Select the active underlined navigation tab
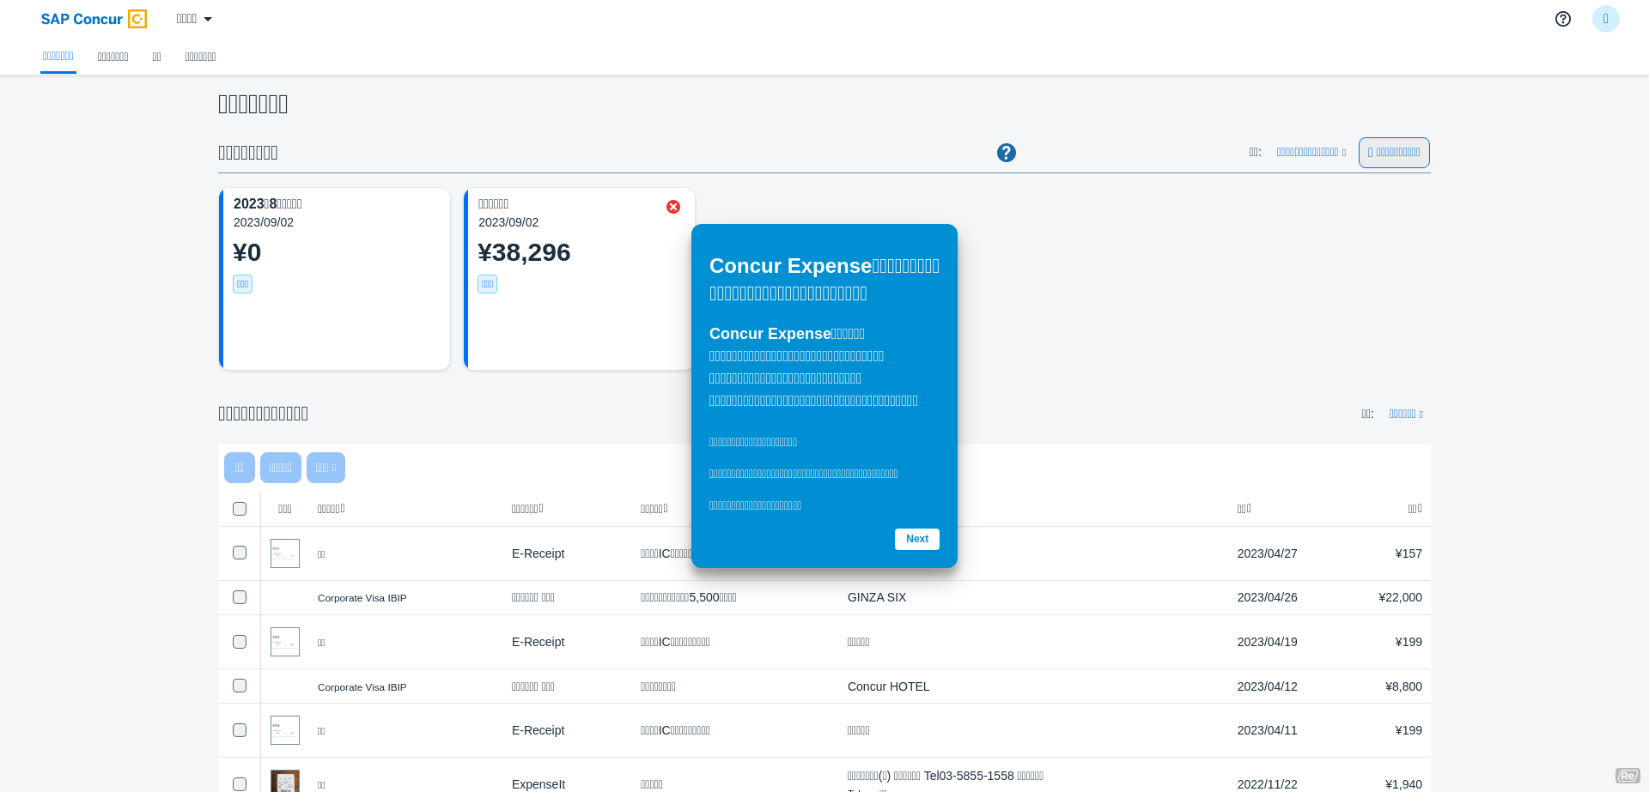The width and height of the screenshot is (1649, 792). (58, 56)
